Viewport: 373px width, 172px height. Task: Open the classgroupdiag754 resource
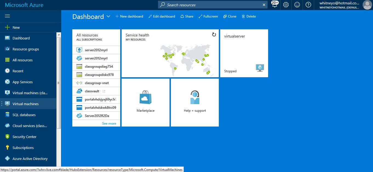(x=96, y=67)
